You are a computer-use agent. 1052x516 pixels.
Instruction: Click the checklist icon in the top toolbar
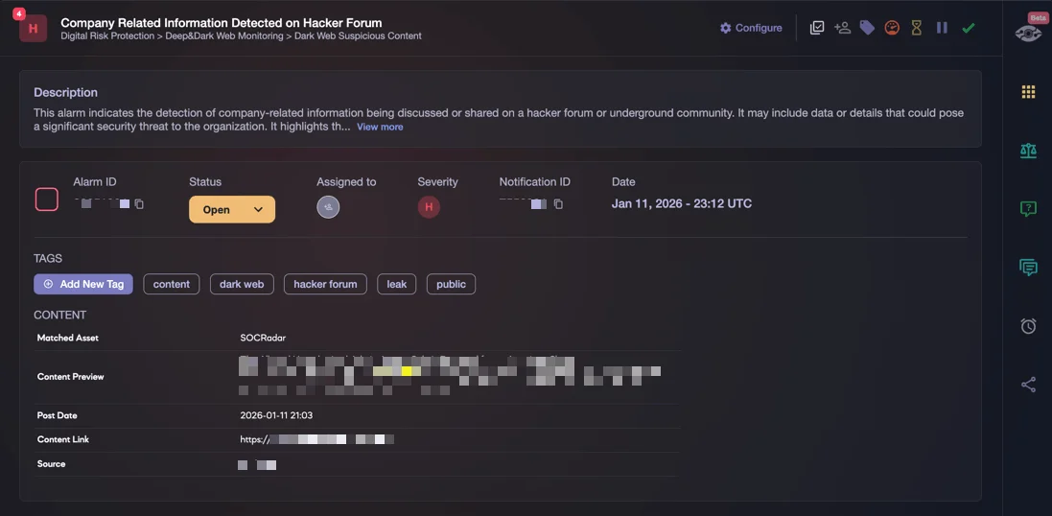pos(816,28)
